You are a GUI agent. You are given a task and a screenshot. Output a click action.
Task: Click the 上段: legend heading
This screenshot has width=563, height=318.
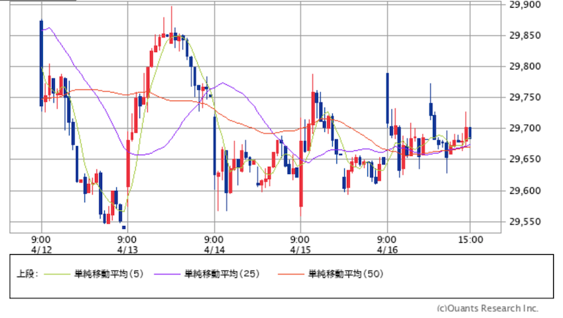(x=27, y=274)
